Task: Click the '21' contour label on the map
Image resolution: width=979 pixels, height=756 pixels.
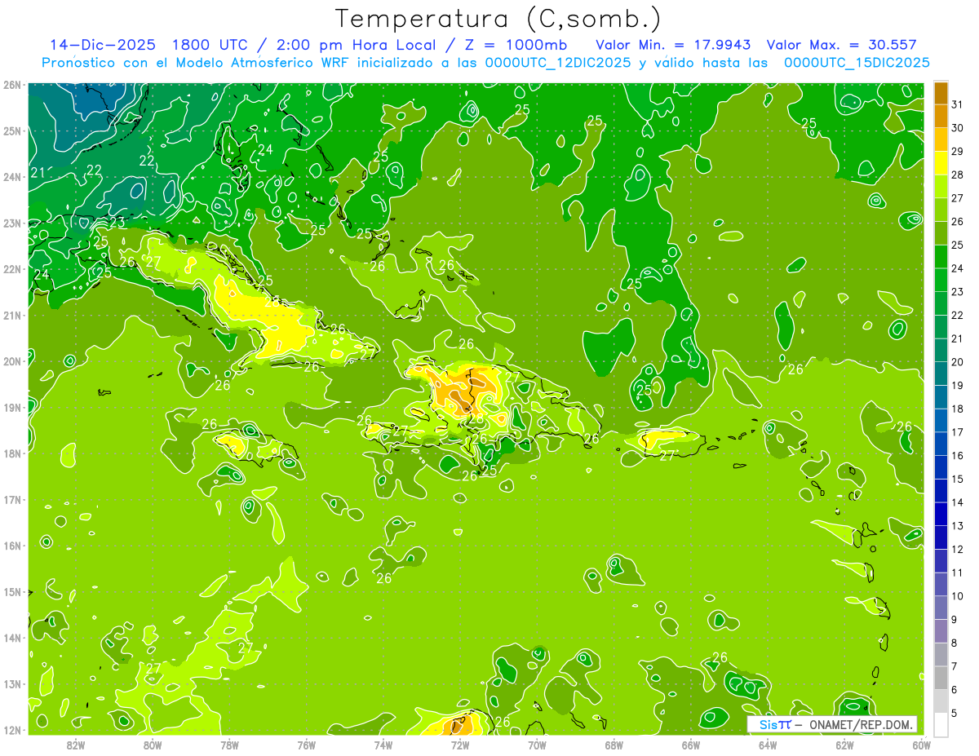Action: [x=38, y=172]
